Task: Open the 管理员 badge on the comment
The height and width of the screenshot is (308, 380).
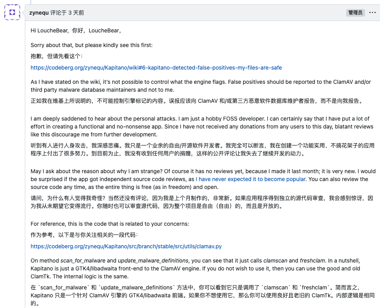Action: [x=355, y=12]
